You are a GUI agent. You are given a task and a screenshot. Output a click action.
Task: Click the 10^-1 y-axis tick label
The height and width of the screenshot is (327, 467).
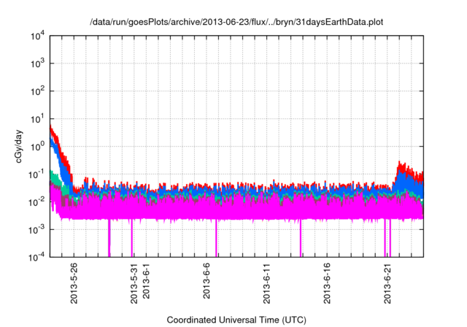point(37,174)
